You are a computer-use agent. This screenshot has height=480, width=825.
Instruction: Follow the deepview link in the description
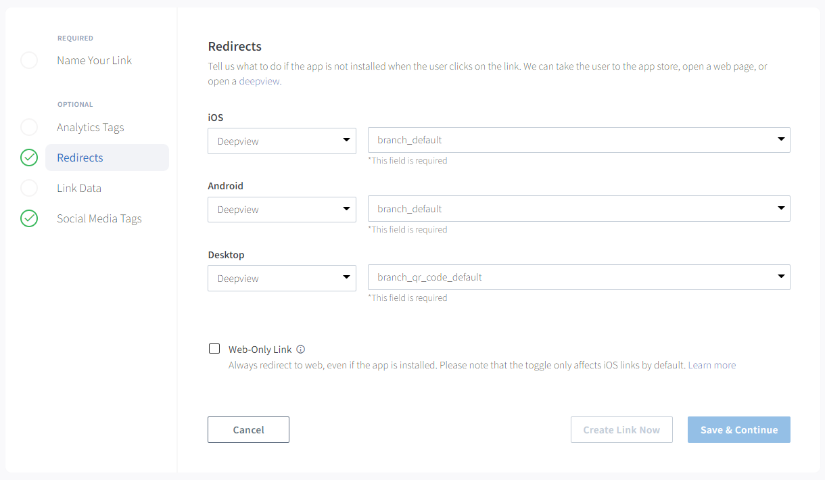[x=259, y=81]
